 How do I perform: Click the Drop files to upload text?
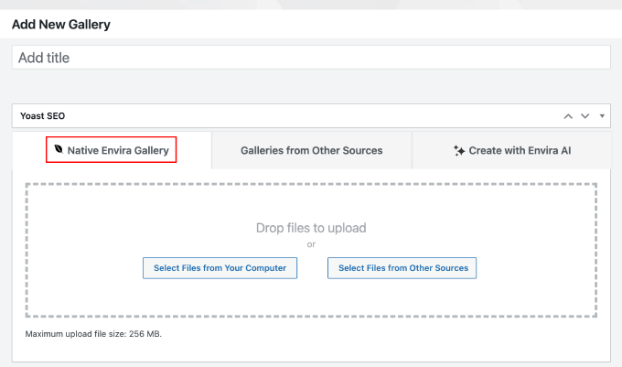coord(311,228)
